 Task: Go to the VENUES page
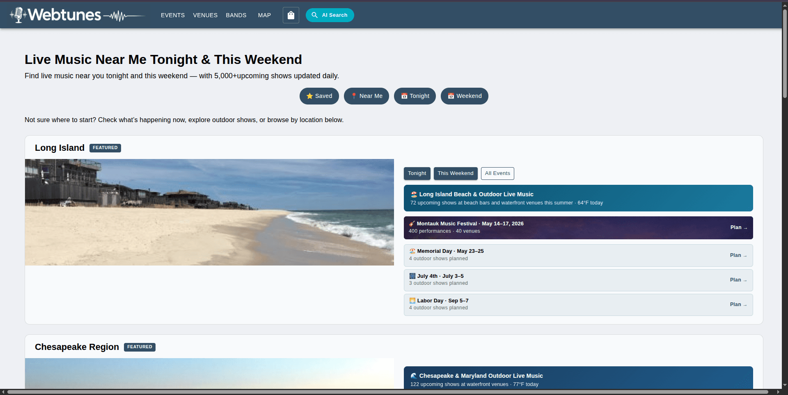point(205,15)
